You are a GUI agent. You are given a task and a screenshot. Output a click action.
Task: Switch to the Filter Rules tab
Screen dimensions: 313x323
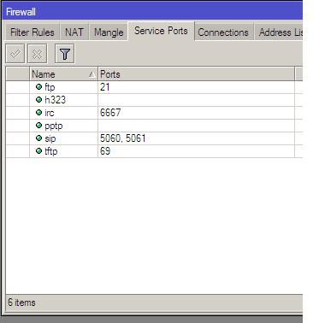pyautogui.click(x=32, y=32)
